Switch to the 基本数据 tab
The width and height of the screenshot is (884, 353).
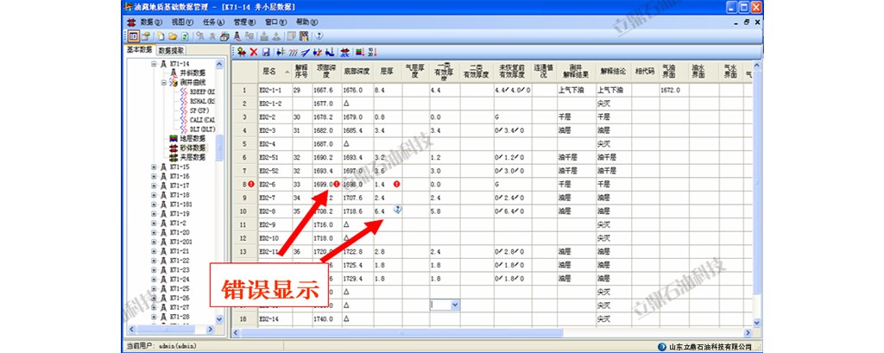[139, 49]
